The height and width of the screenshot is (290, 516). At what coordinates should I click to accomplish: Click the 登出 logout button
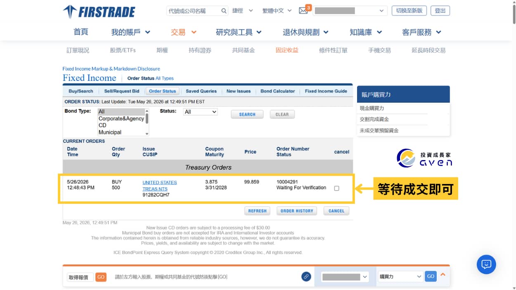[440, 11]
